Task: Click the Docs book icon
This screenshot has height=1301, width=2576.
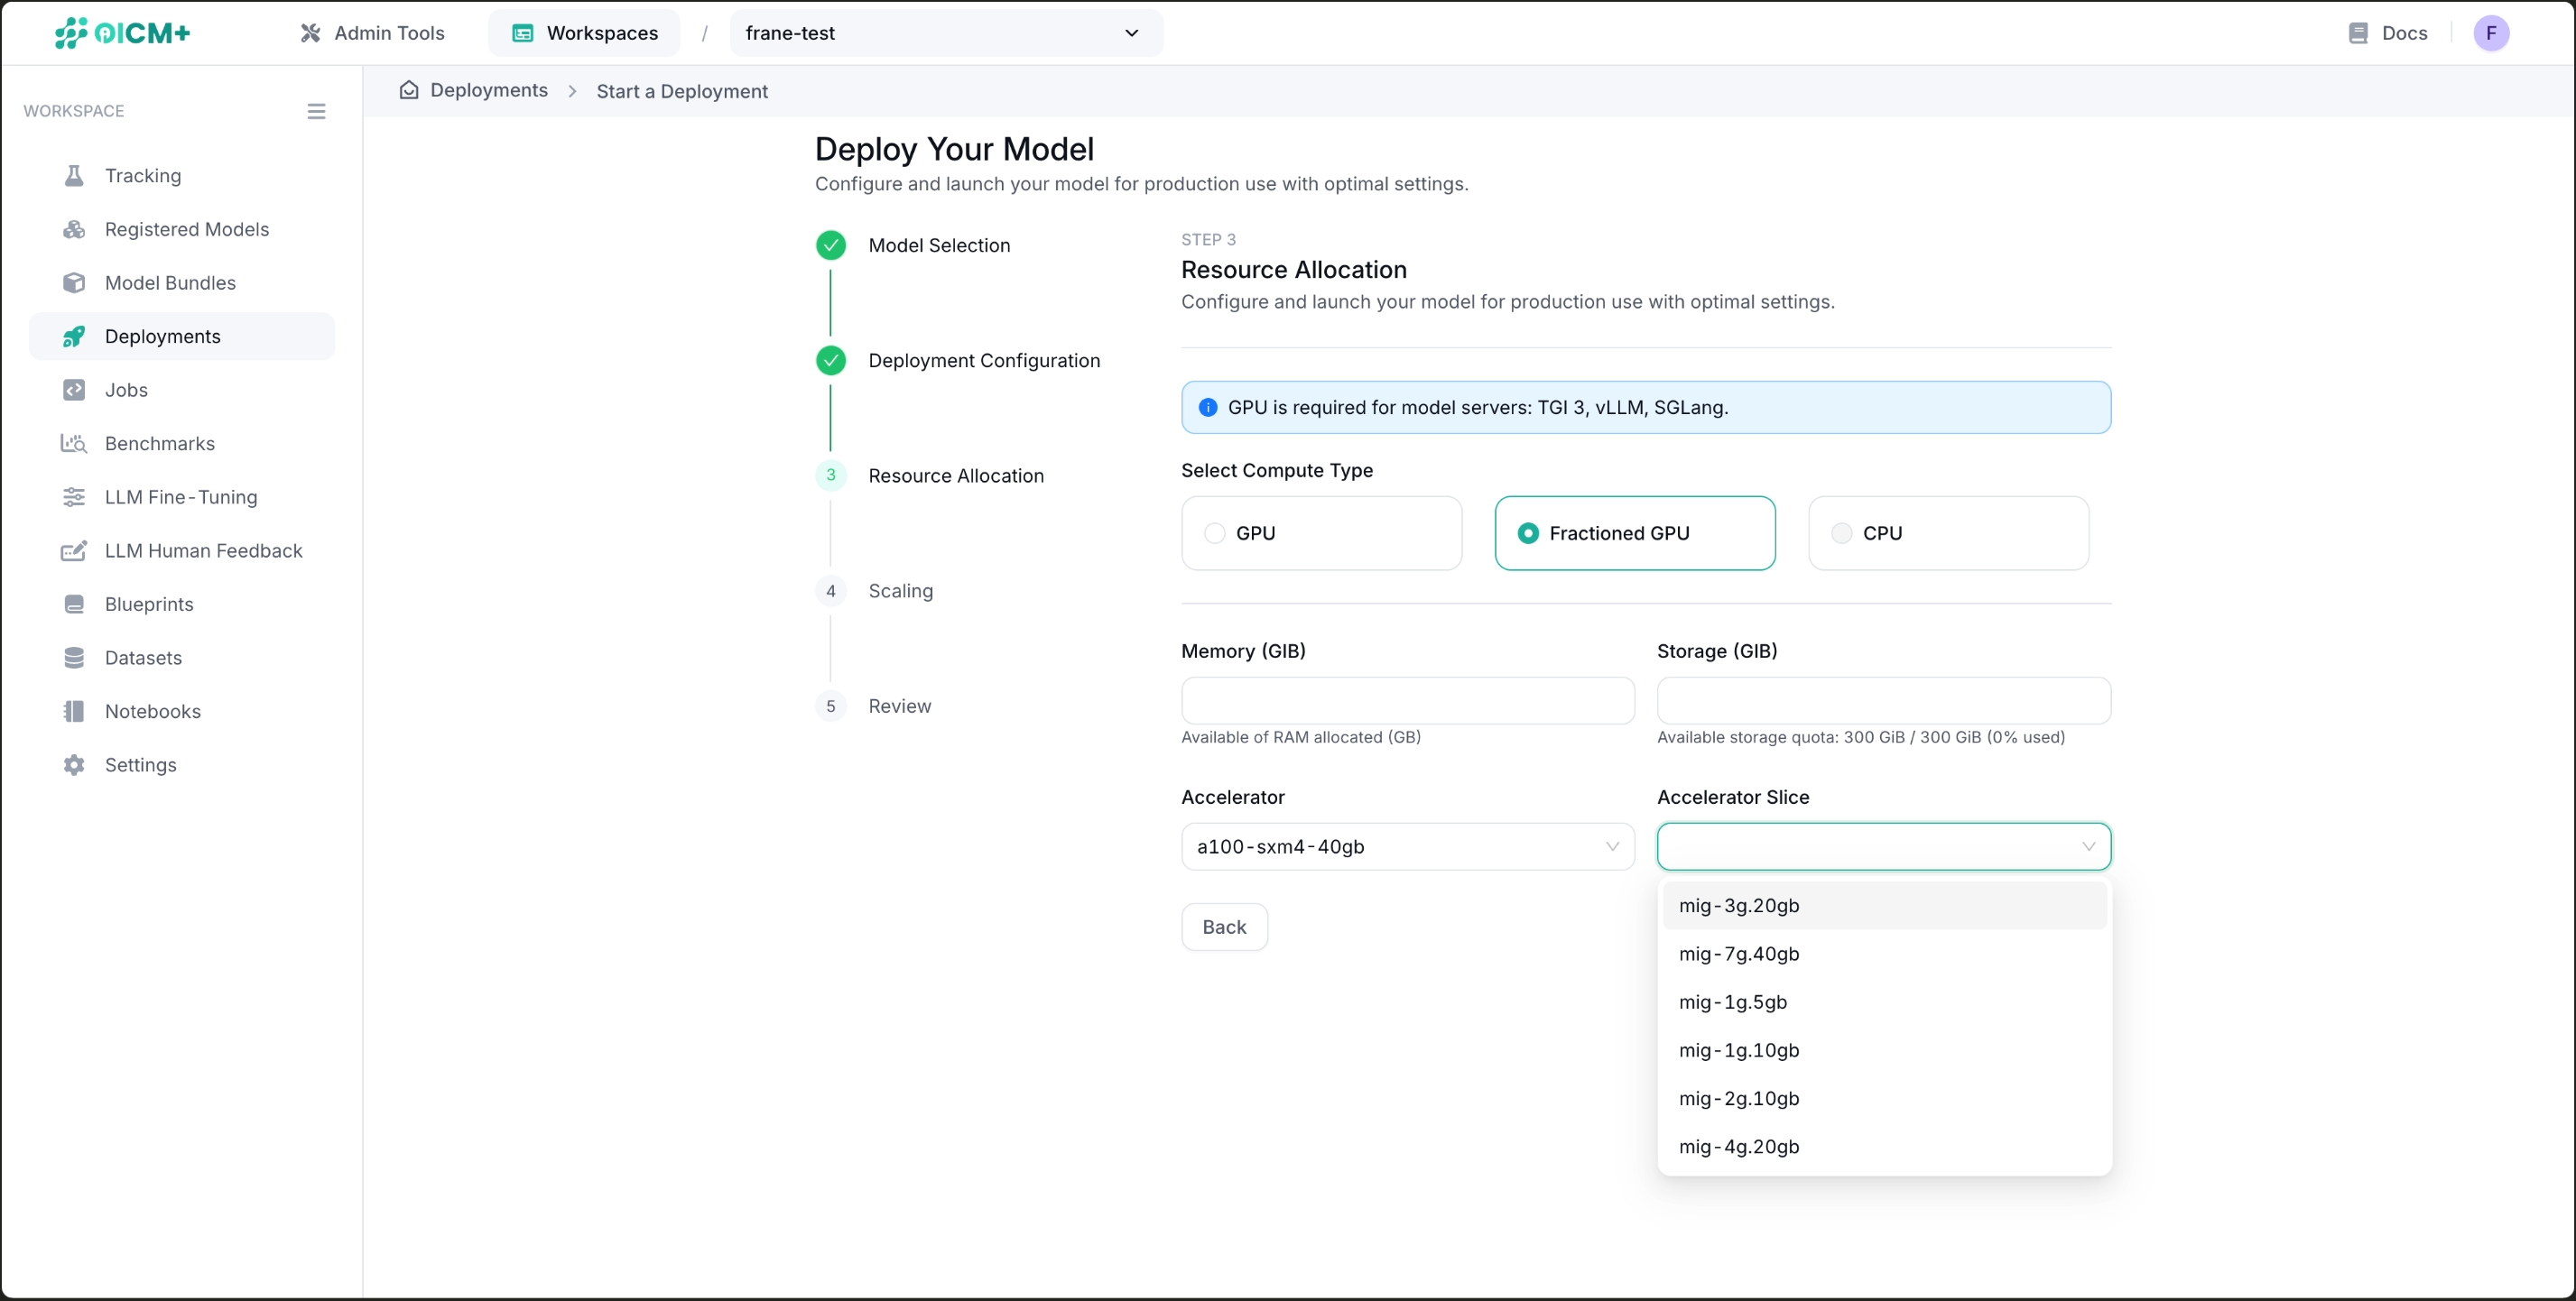Action: pyautogui.click(x=2357, y=33)
